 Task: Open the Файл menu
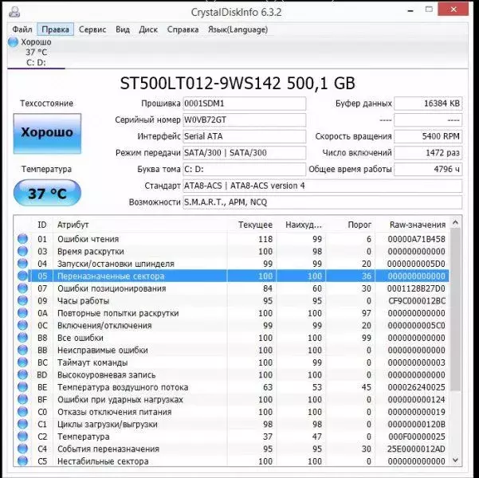pos(22,29)
